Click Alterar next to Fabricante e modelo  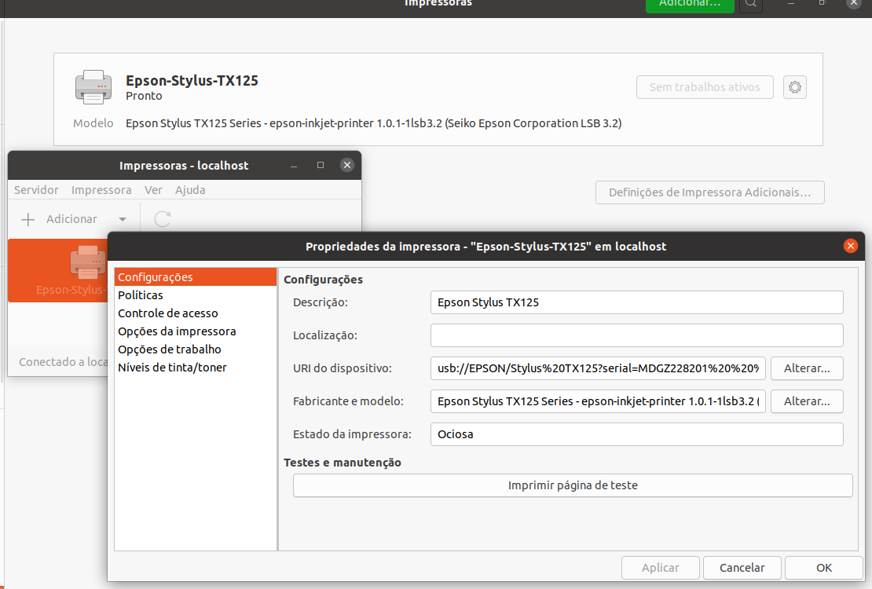pyautogui.click(x=807, y=401)
